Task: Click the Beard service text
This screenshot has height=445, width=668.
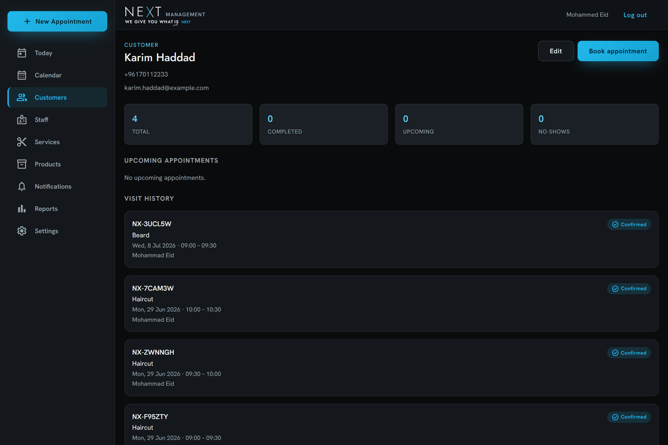Action: pos(141,235)
